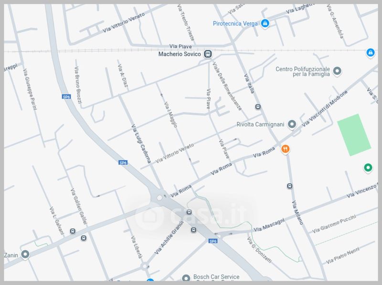Click the Pirotecnica Verga label

tap(235, 23)
